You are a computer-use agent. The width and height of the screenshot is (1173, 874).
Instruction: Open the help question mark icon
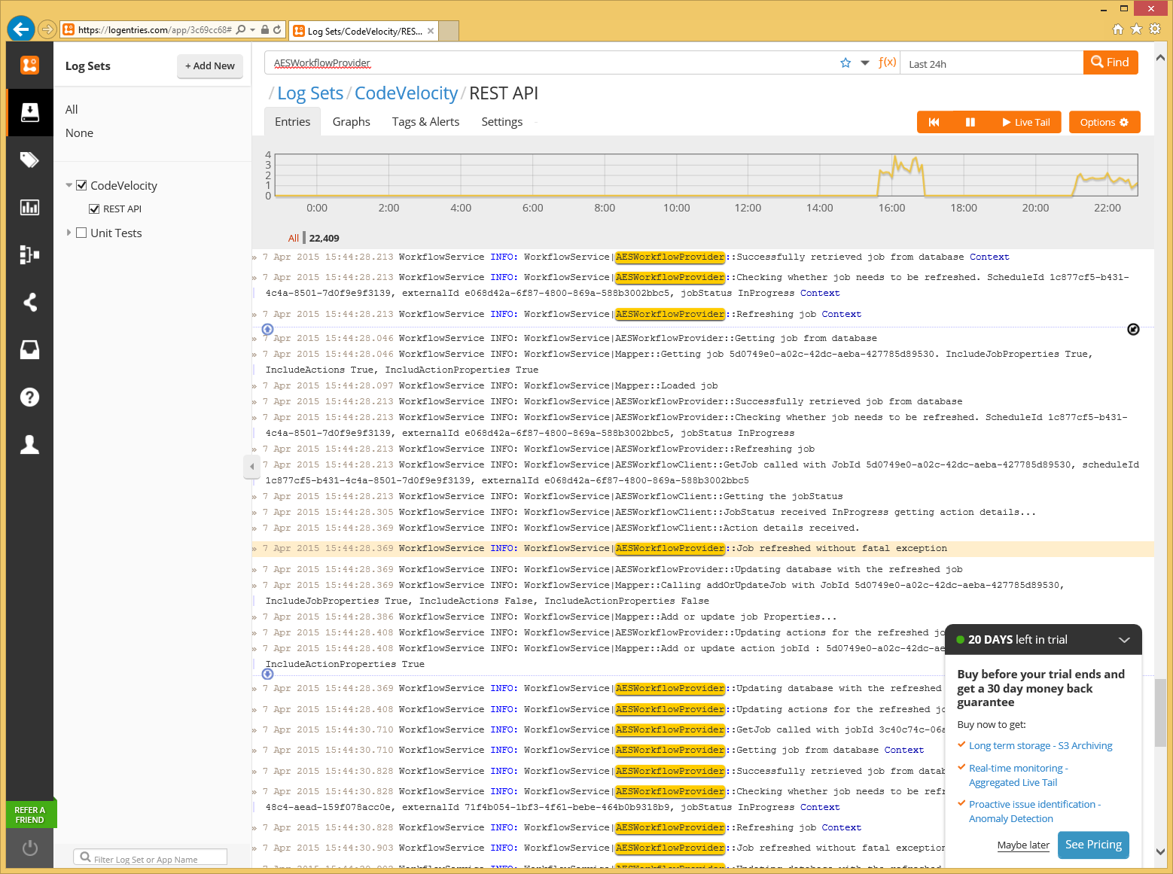(29, 397)
